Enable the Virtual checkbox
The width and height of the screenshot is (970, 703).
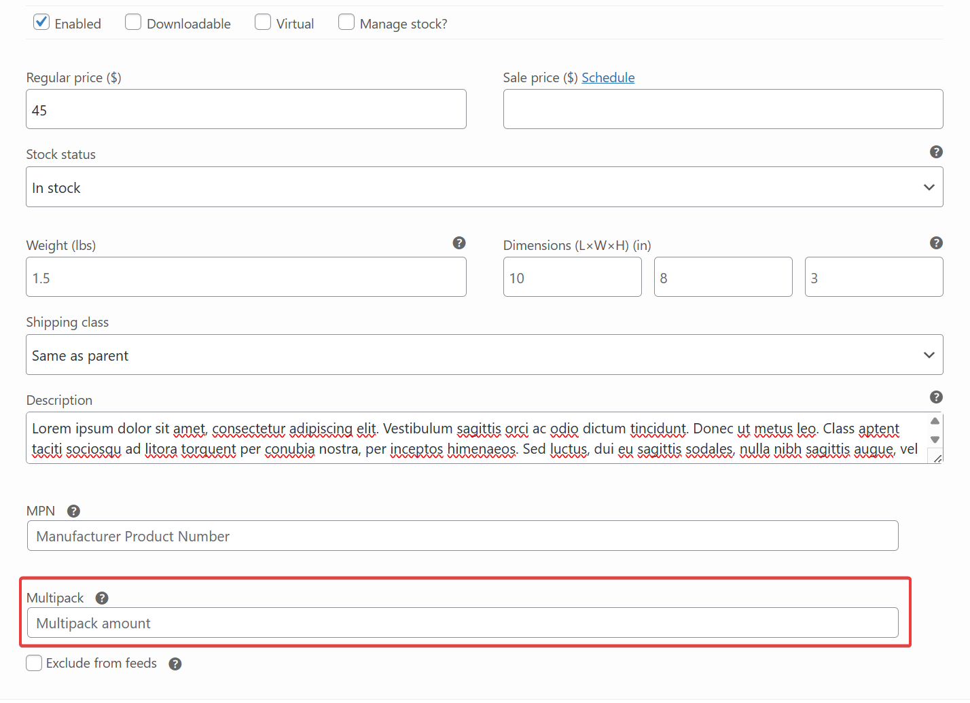(263, 22)
